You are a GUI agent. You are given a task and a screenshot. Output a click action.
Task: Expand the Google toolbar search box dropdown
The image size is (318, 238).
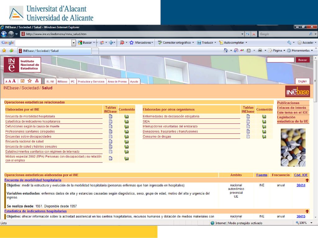point(74,43)
